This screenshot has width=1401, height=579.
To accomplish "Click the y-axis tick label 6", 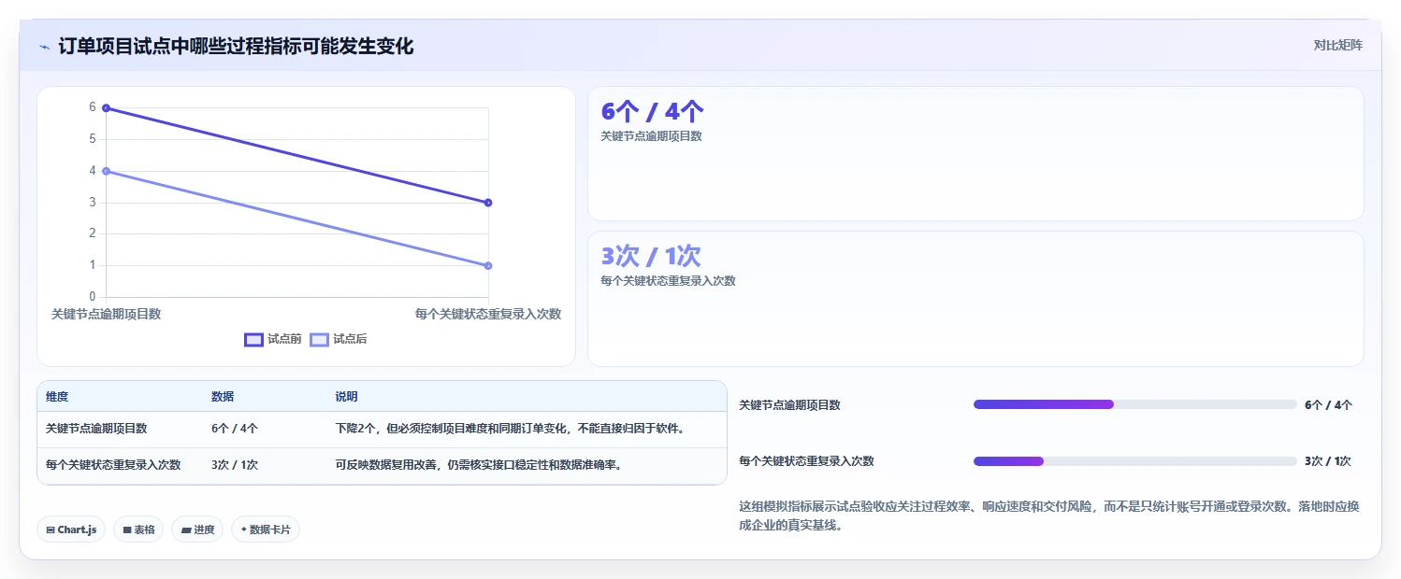I will 93,107.
